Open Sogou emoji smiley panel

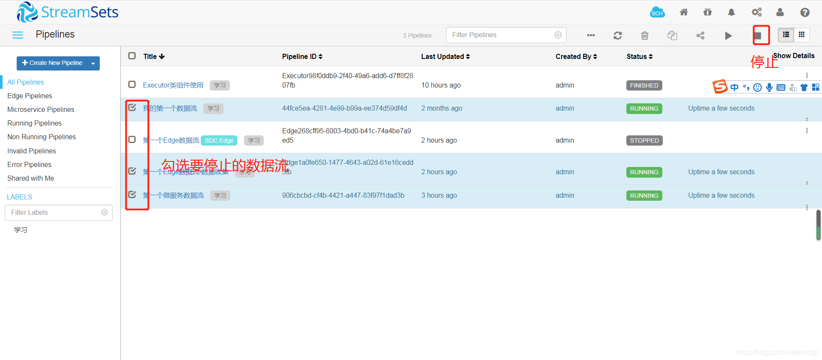[x=758, y=88]
